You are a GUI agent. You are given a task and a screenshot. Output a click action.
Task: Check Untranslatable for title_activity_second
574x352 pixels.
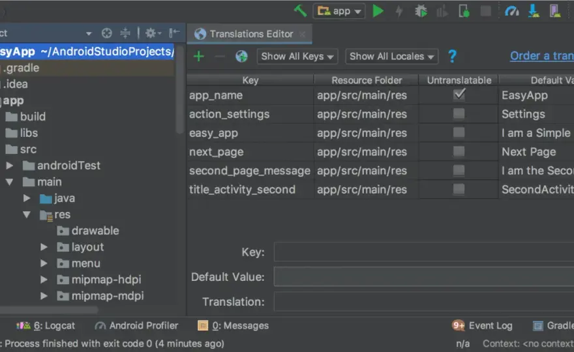coord(459,189)
